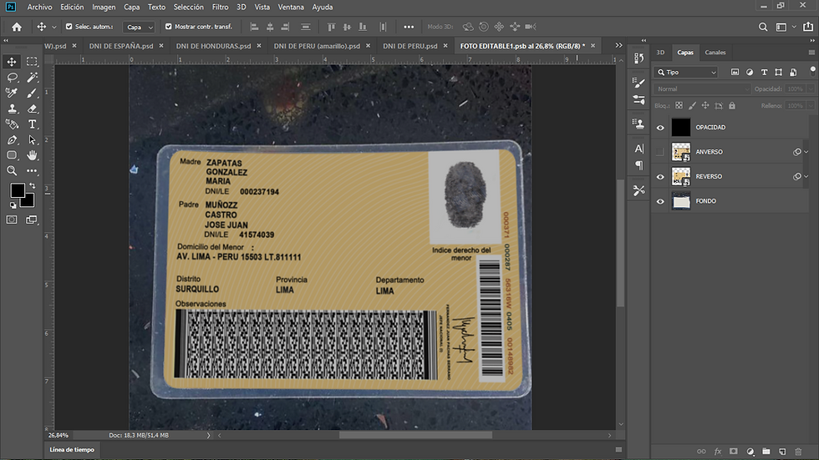Open the status bar info arrow menu
The width and height of the screenshot is (819, 460).
208,435
